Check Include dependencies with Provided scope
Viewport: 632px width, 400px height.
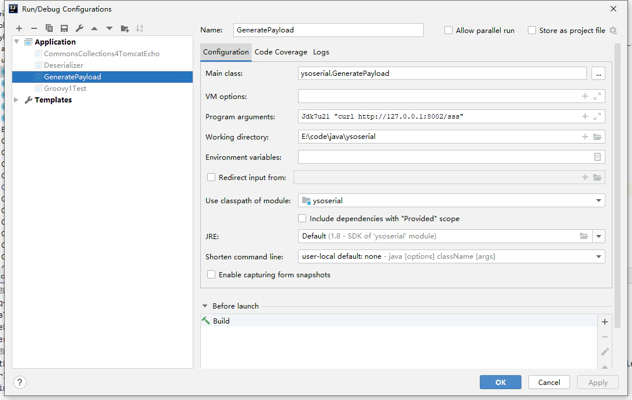point(302,218)
